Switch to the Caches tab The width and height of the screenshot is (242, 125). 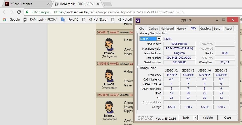coord(153,29)
